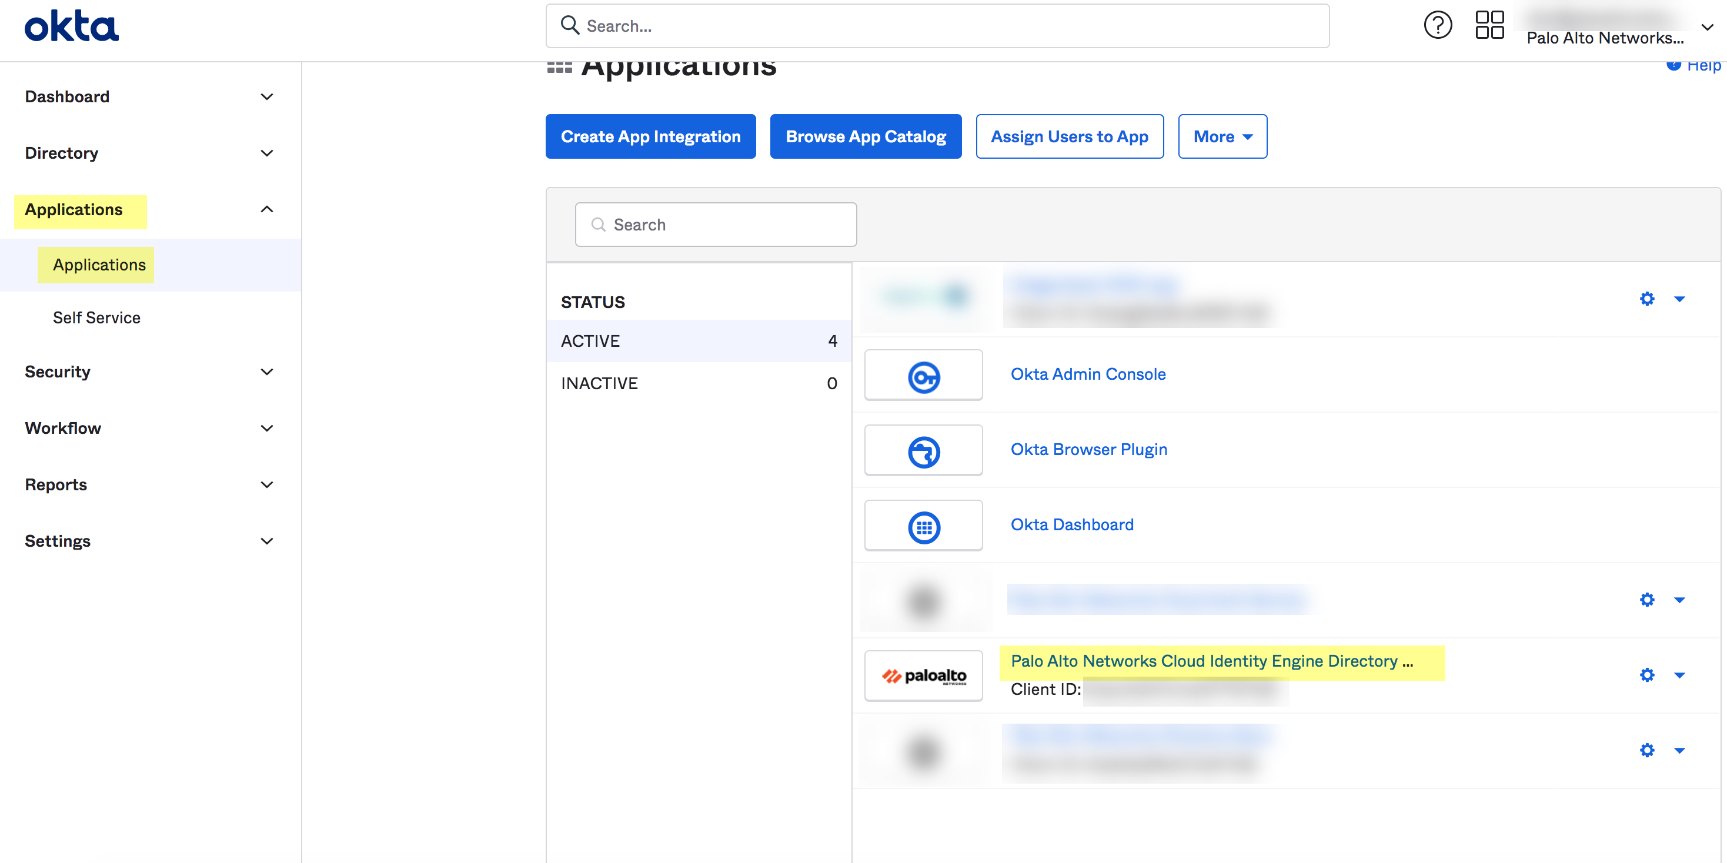Go to Self Service in the sidebar
Image resolution: width=1727 pixels, height=863 pixels.
coord(96,317)
